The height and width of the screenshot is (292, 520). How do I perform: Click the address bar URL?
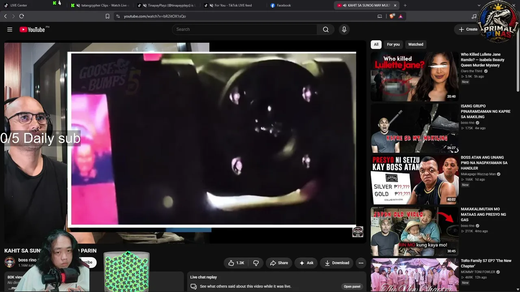155,16
